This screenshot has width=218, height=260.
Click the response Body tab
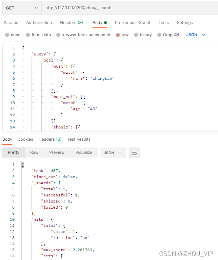coord(7,139)
